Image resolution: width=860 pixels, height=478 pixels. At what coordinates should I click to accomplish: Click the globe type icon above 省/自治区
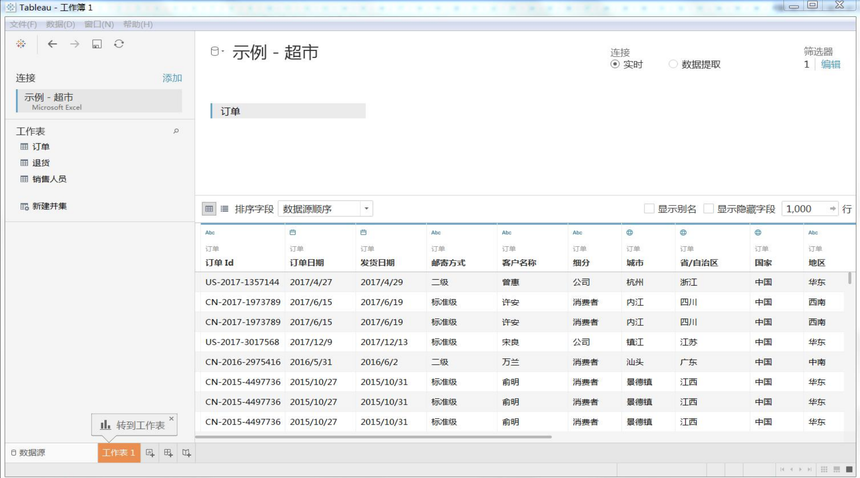(684, 232)
